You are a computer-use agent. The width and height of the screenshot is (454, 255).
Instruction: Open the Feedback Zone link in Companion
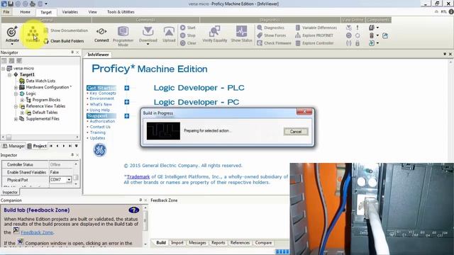coord(37,232)
